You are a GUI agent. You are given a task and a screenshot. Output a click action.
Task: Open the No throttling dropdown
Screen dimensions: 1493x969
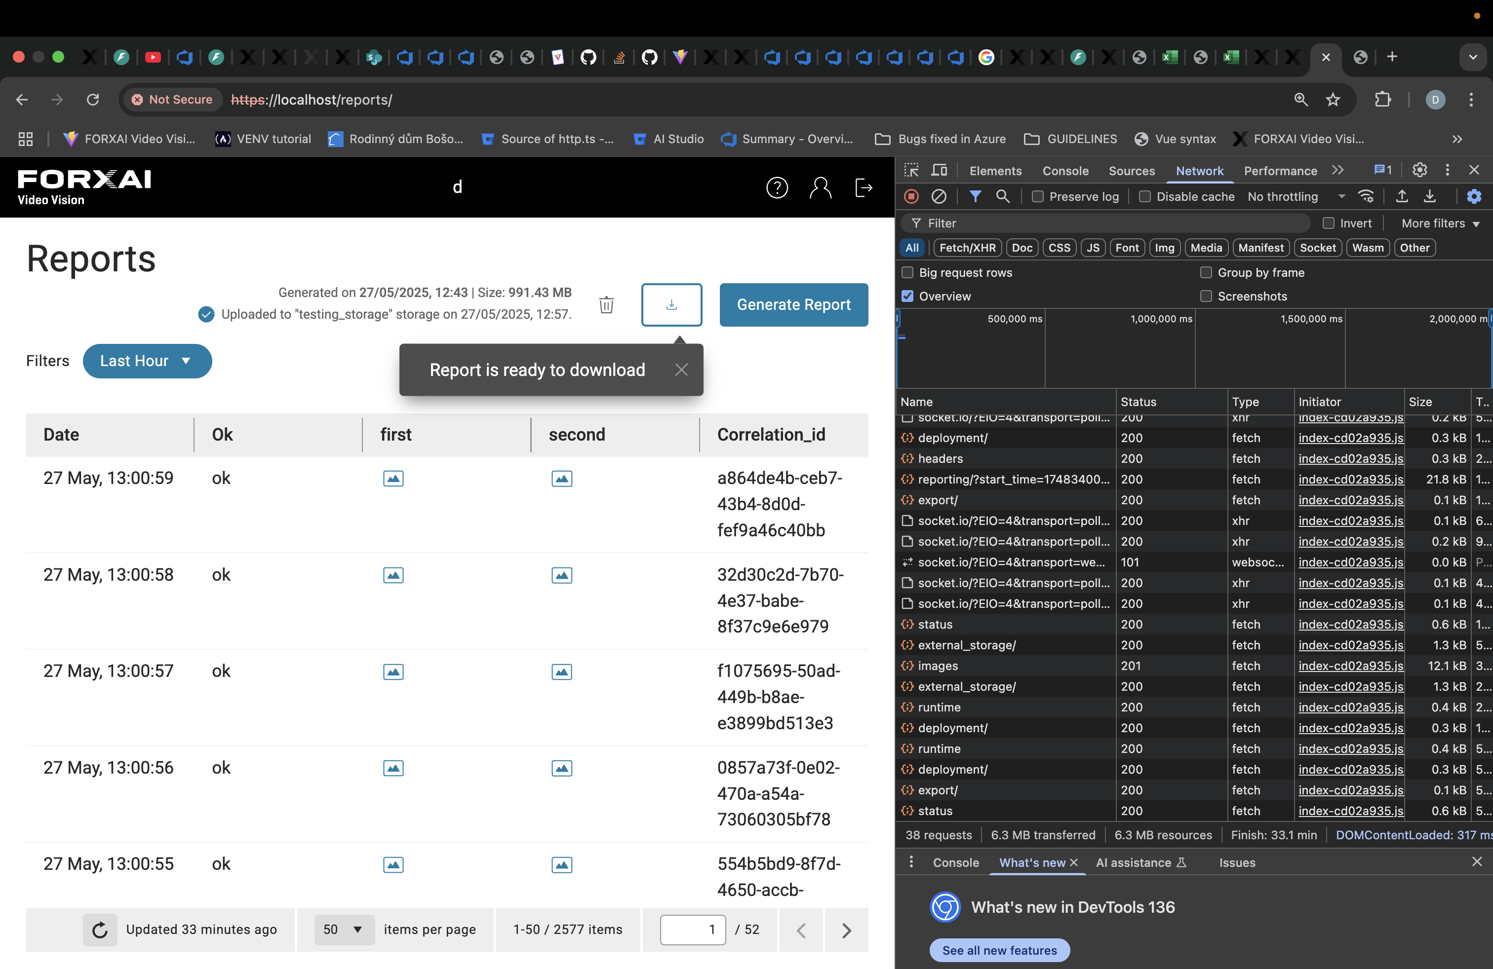(1296, 197)
